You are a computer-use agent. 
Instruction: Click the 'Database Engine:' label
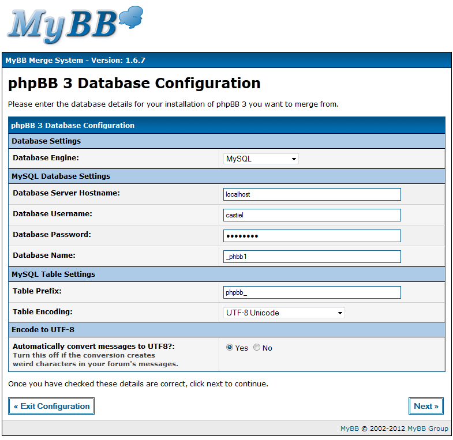point(46,158)
